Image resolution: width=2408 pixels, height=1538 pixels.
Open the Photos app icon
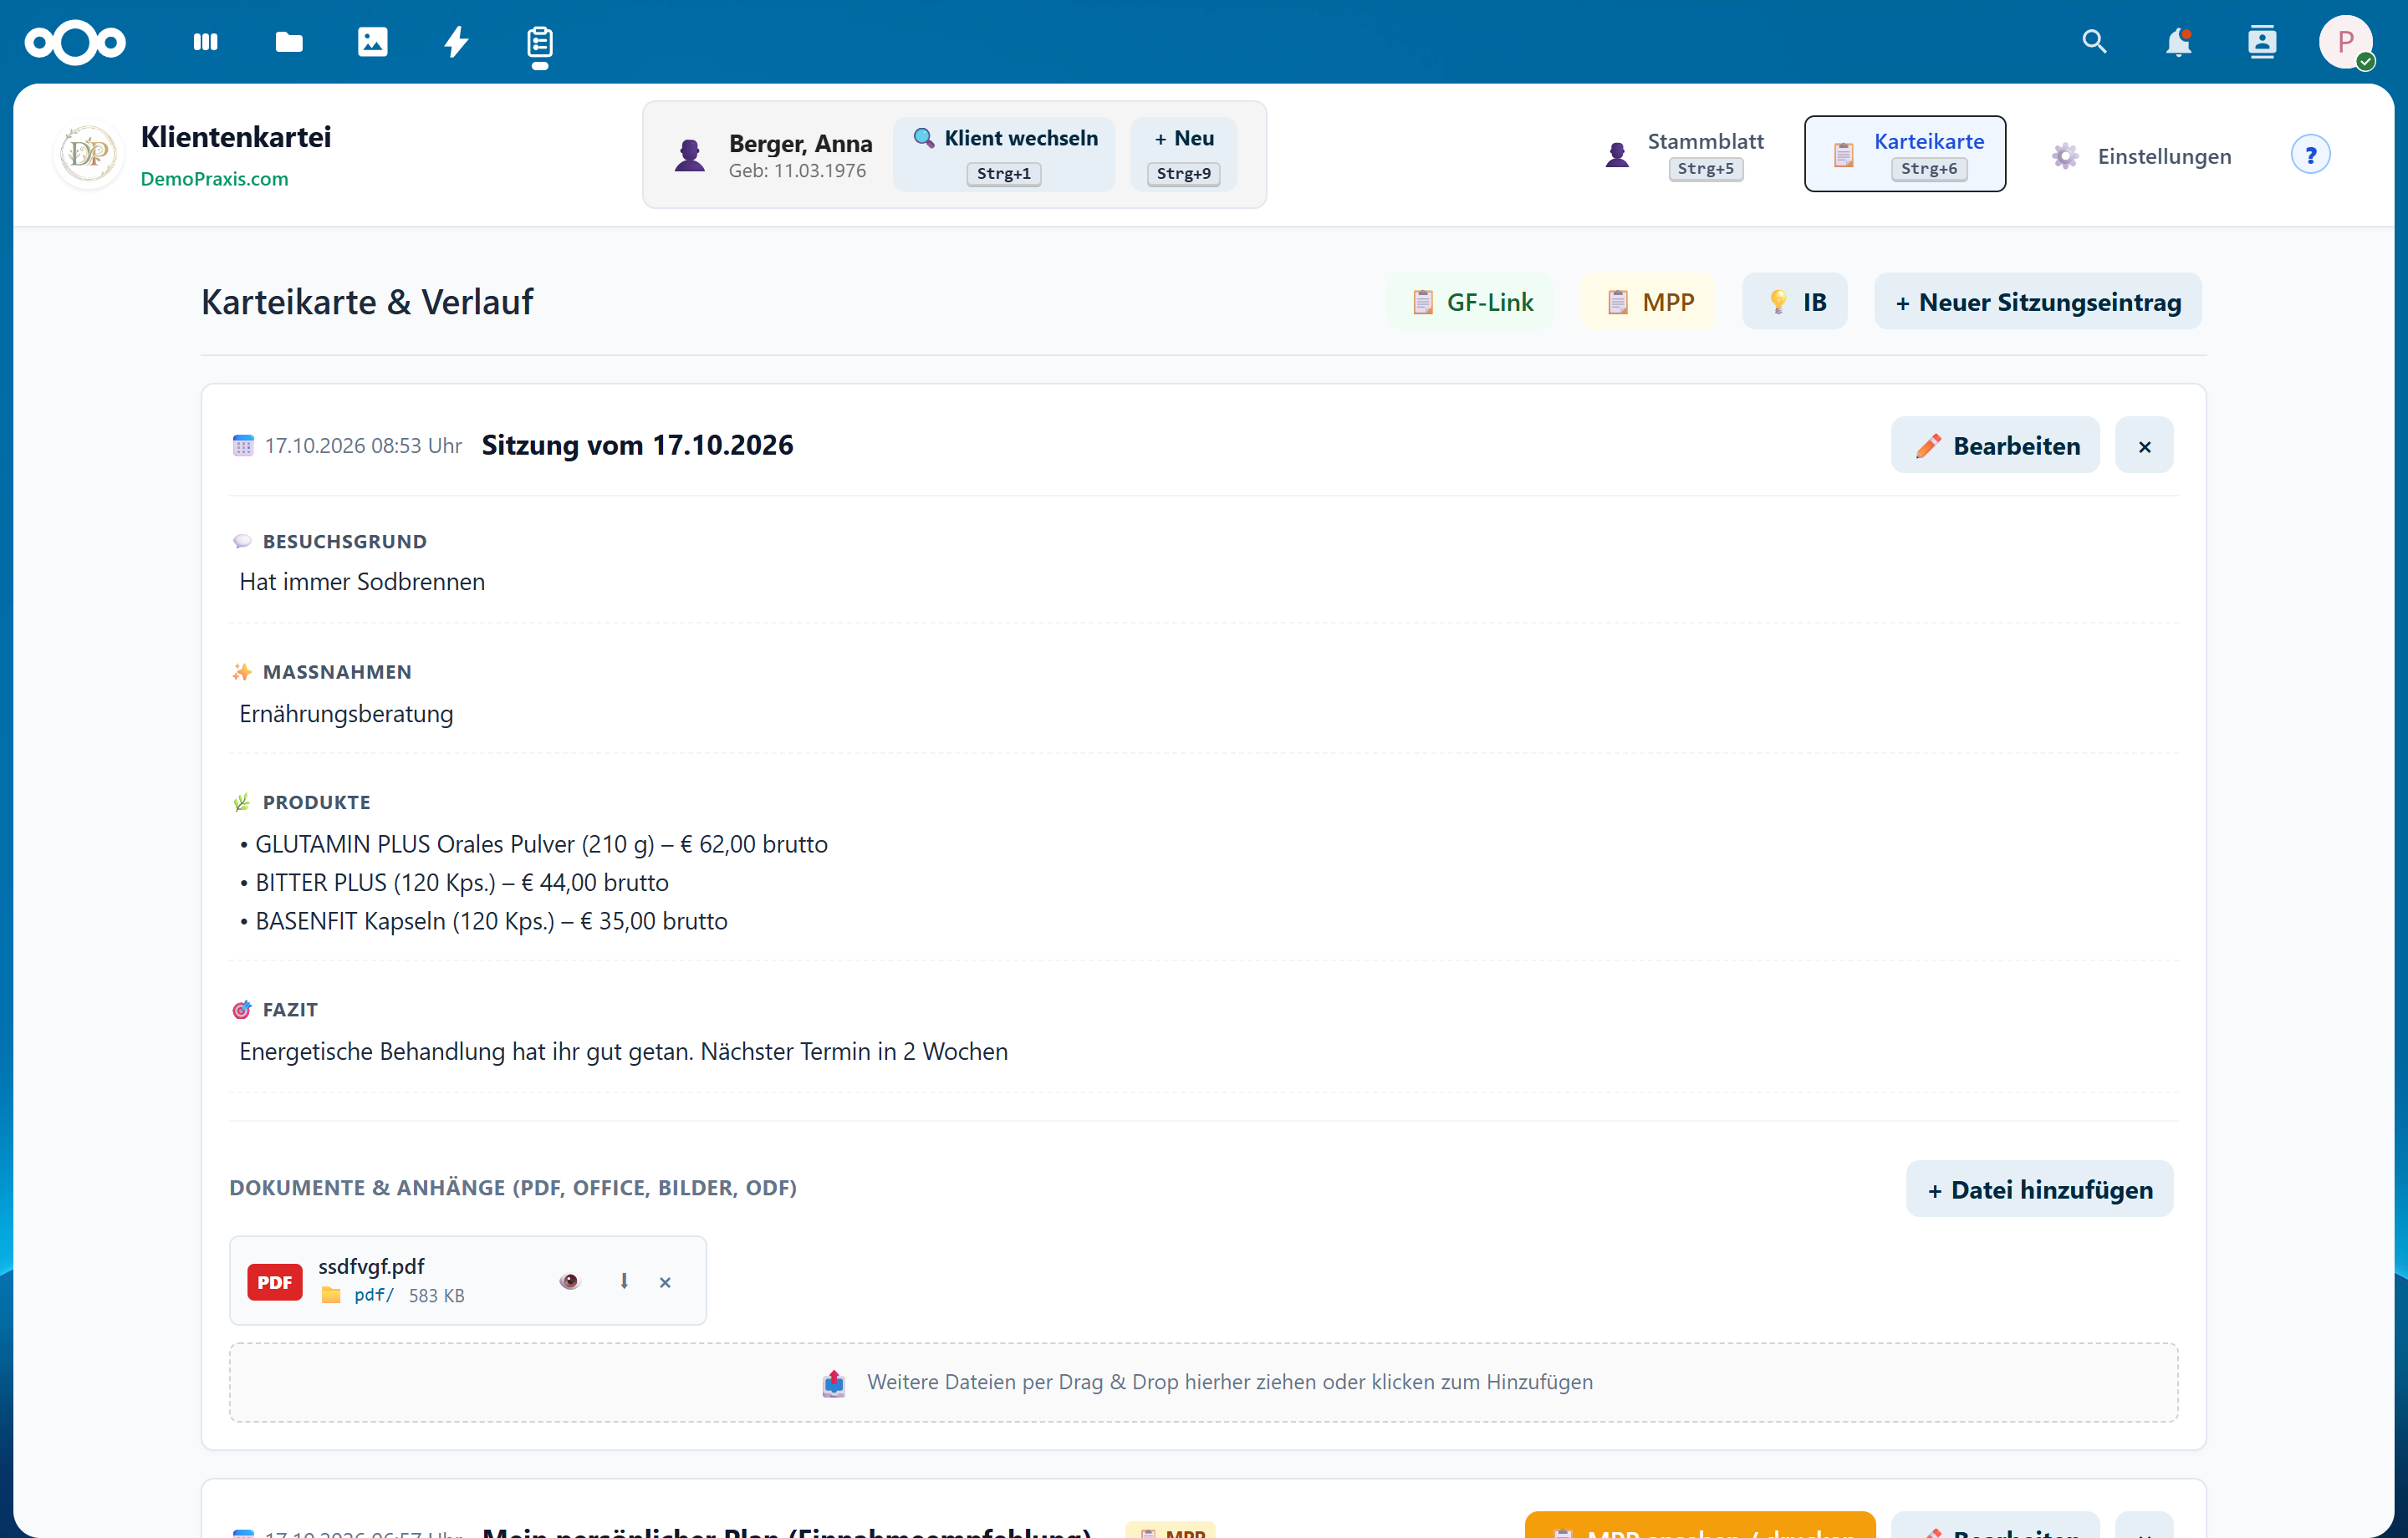[372, 42]
